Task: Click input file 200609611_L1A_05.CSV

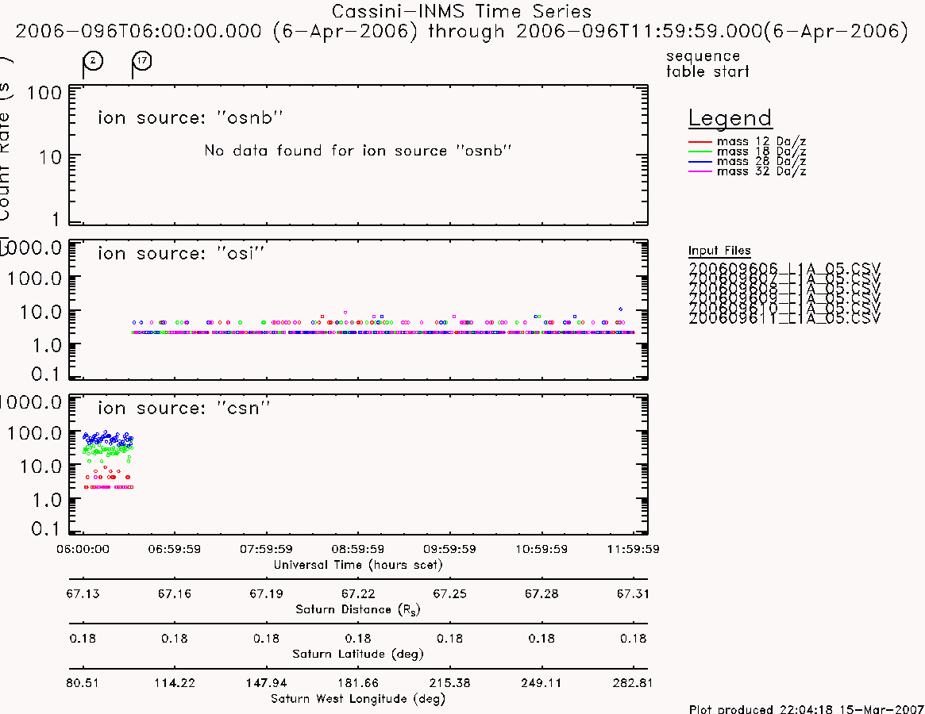Action: click(784, 319)
